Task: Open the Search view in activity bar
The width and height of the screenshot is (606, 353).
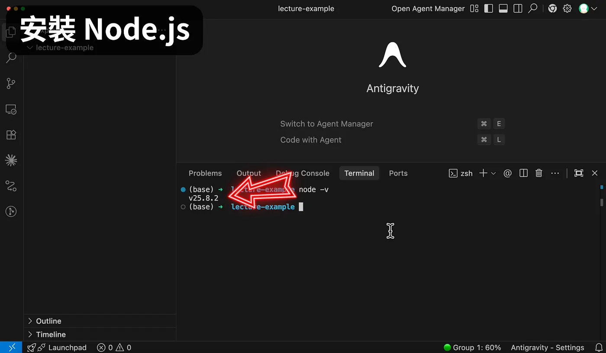Action: pos(11,57)
